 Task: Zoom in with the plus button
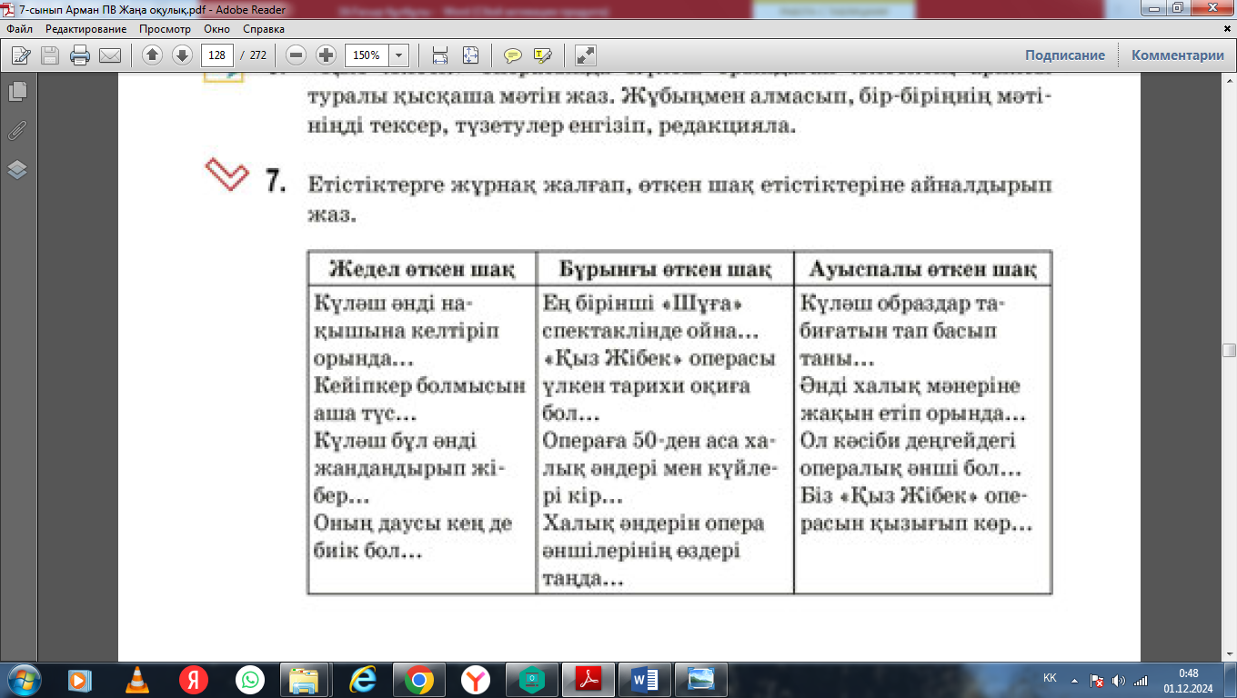click(x=326, y=55)
